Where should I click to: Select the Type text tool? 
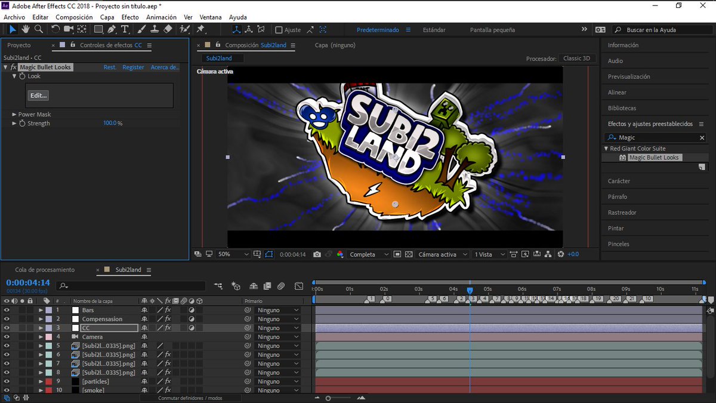[x=125, y=29]
